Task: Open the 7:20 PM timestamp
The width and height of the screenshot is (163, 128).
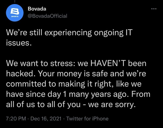Action: point(16,119)
